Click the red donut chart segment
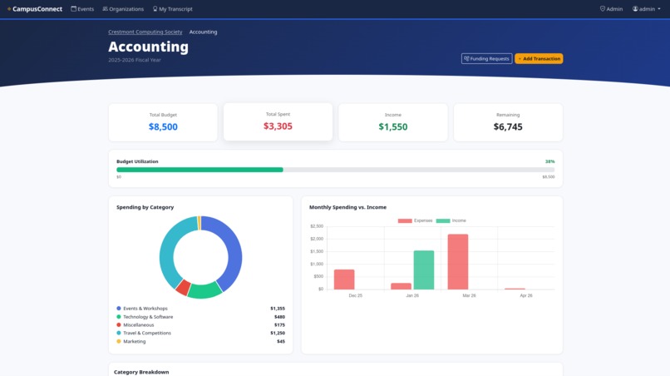Screen dimensions: 670x376 pyautogui.click(x=184, y=288)
